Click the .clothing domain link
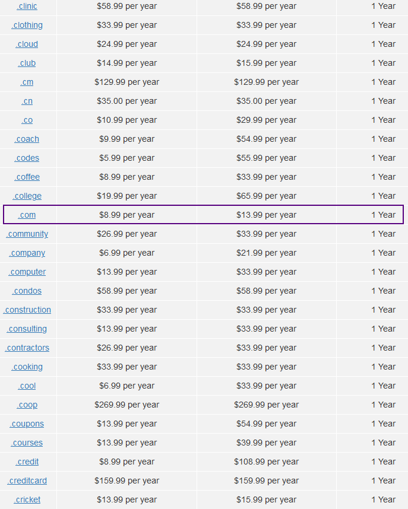 tap(27, 25)
